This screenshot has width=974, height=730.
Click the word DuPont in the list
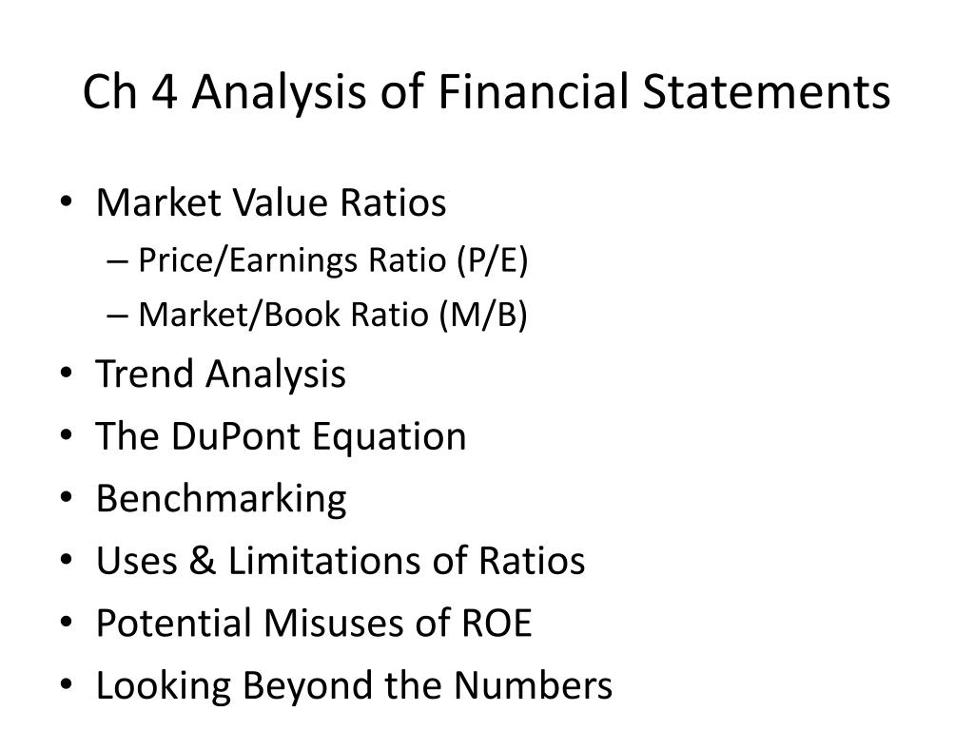tap(237, 436)
